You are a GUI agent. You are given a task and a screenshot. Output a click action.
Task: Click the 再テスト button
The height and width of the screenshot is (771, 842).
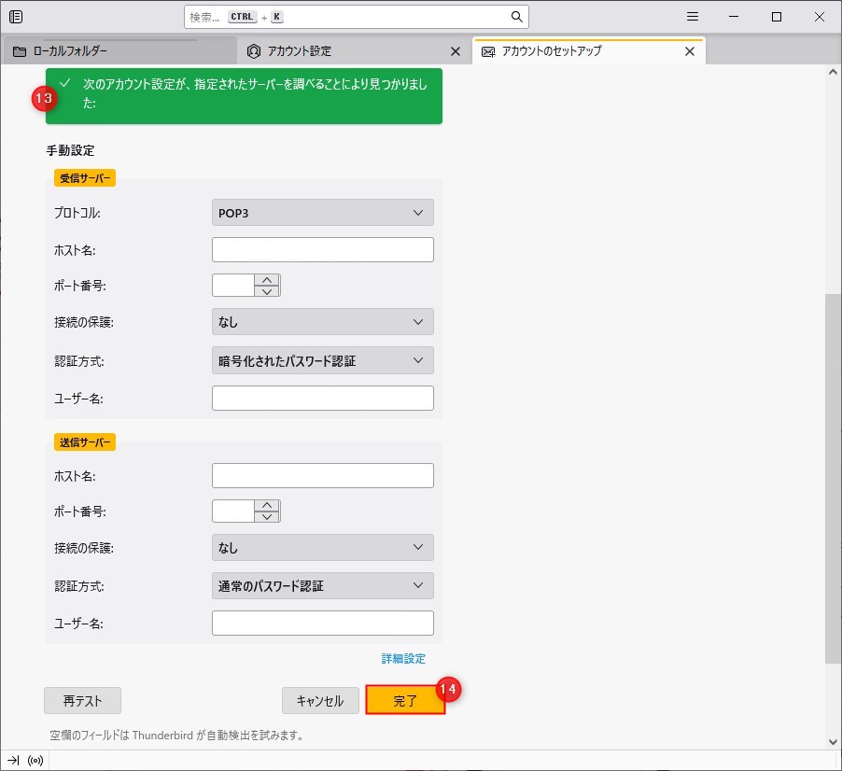83,701
